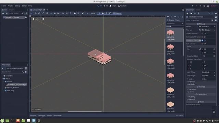Click the instance scene chain icon
Viewport: 219px width, 123px height.
tap(7, 13)
